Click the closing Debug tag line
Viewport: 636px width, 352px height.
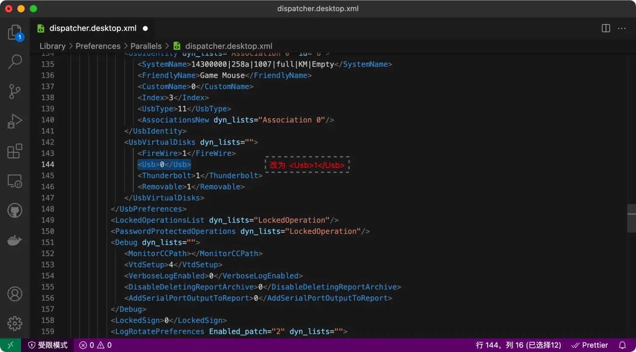tap(128, 309)
